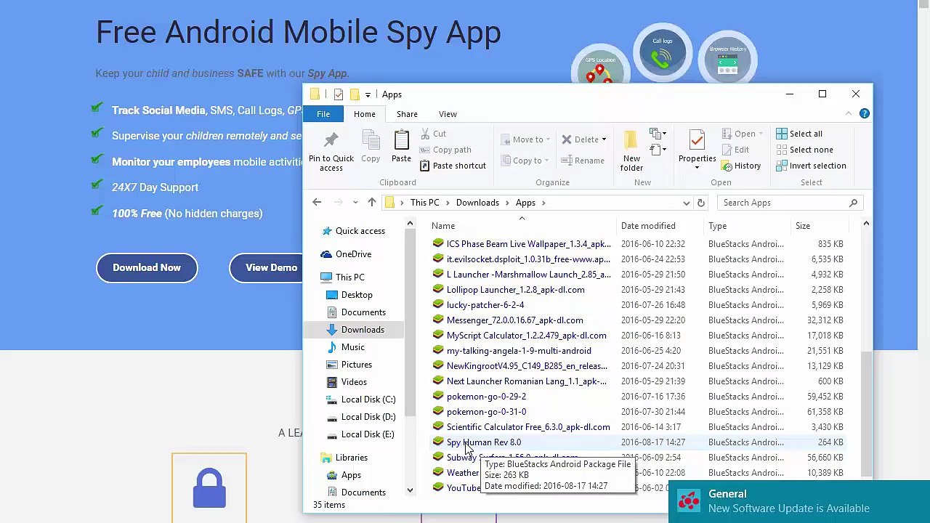The width and height of the screenshot is (930, 523).
Task: Click the Edit command in Open group
Action: (x=735, y=150)
